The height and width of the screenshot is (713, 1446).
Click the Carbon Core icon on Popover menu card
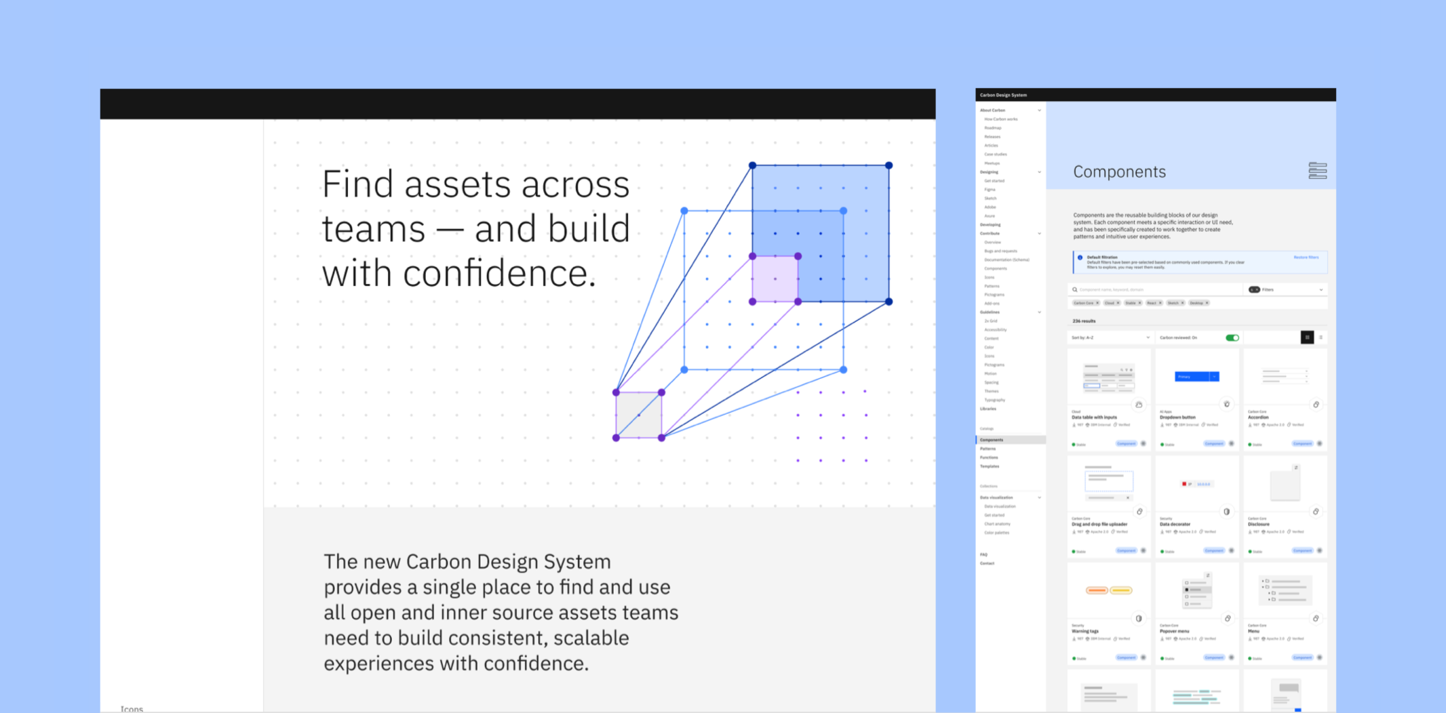pos(1228,618)
